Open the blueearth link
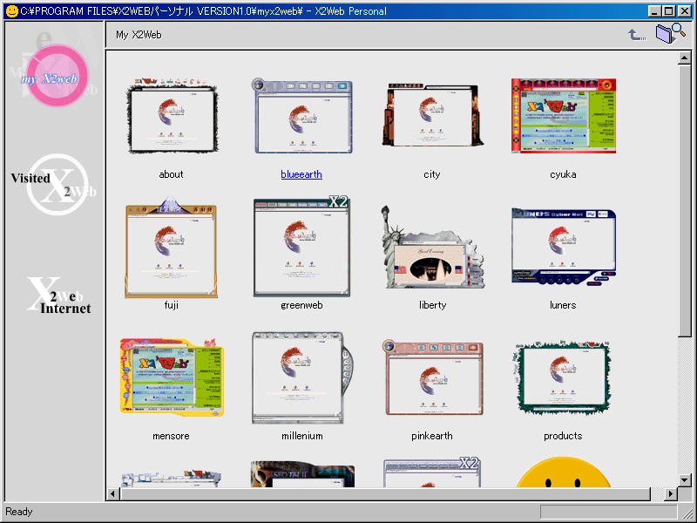Screen dimensions: 697x523 click(x=301, y=174)
